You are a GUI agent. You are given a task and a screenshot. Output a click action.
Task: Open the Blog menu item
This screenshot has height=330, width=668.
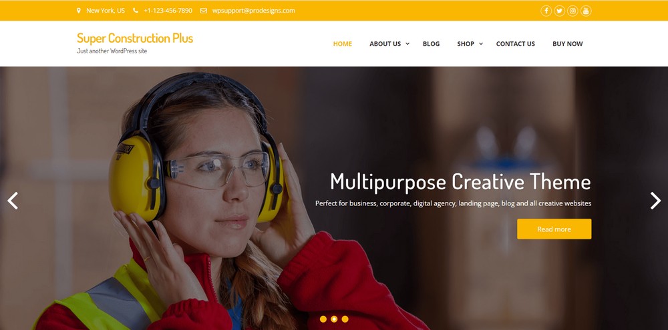(x=431, y=44)
